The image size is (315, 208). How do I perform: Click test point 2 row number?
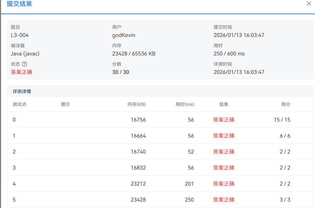[14, 152]
